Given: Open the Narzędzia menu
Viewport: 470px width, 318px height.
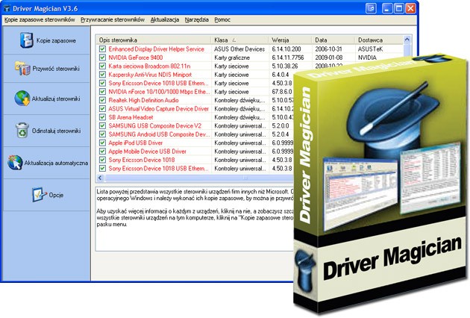Looking at the screenshot, I should click(197, 20).
